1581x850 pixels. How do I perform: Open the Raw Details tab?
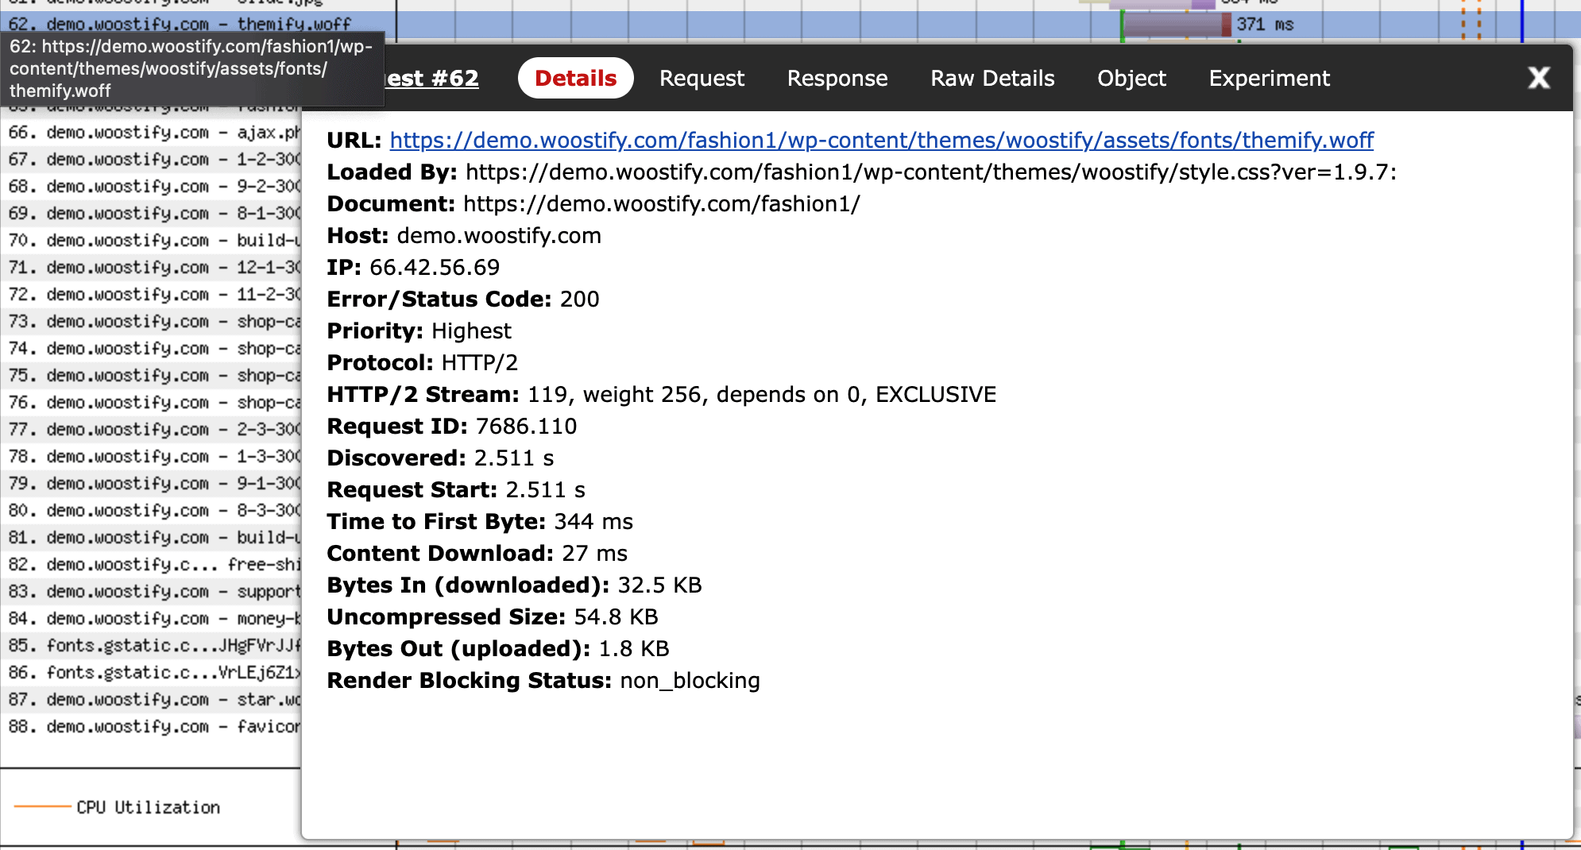992,78
